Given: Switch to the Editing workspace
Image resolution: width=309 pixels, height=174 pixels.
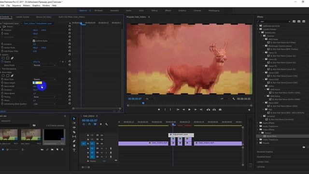Looking at the screenshot, I should coord(154,11).
